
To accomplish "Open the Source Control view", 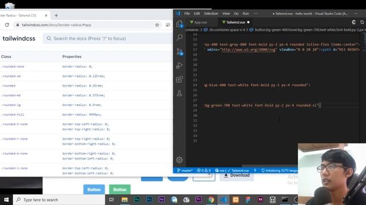I will (x=179, y=52).
